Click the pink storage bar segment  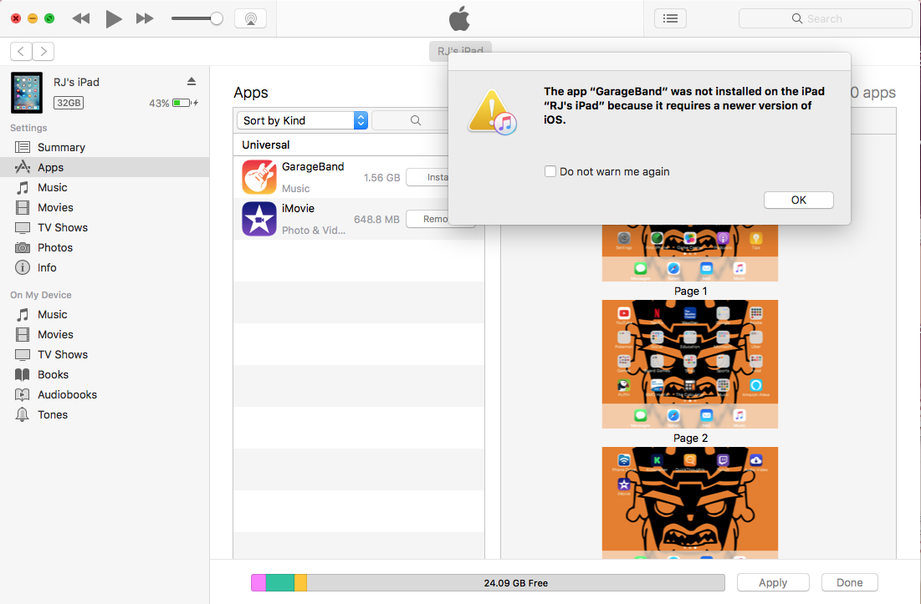pos(258,583)
